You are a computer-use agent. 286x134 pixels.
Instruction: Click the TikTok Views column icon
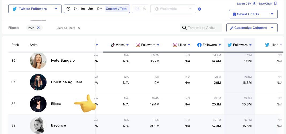coord(113,45)
